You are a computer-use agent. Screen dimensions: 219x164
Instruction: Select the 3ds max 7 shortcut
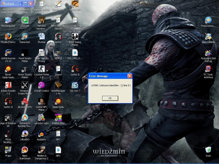pyautogui.click(x=75, y=85)
